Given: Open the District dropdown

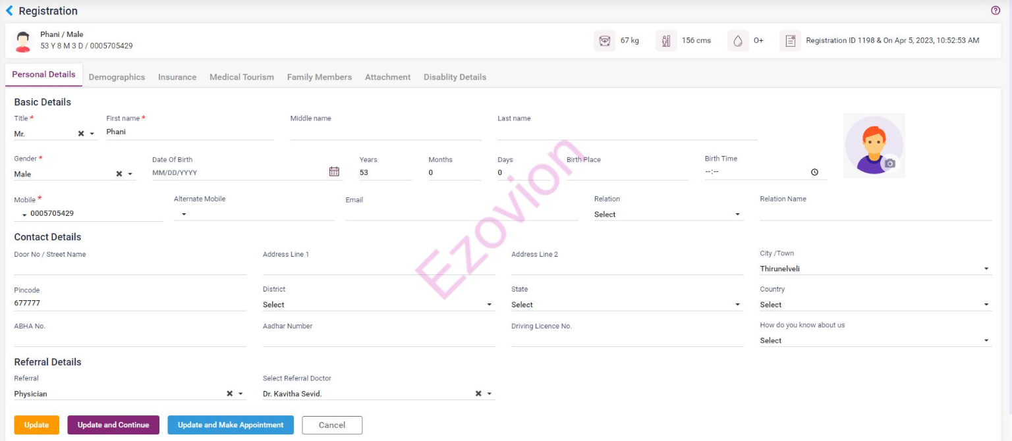Looking at the screenshot, I should click(x=379, y=305).
